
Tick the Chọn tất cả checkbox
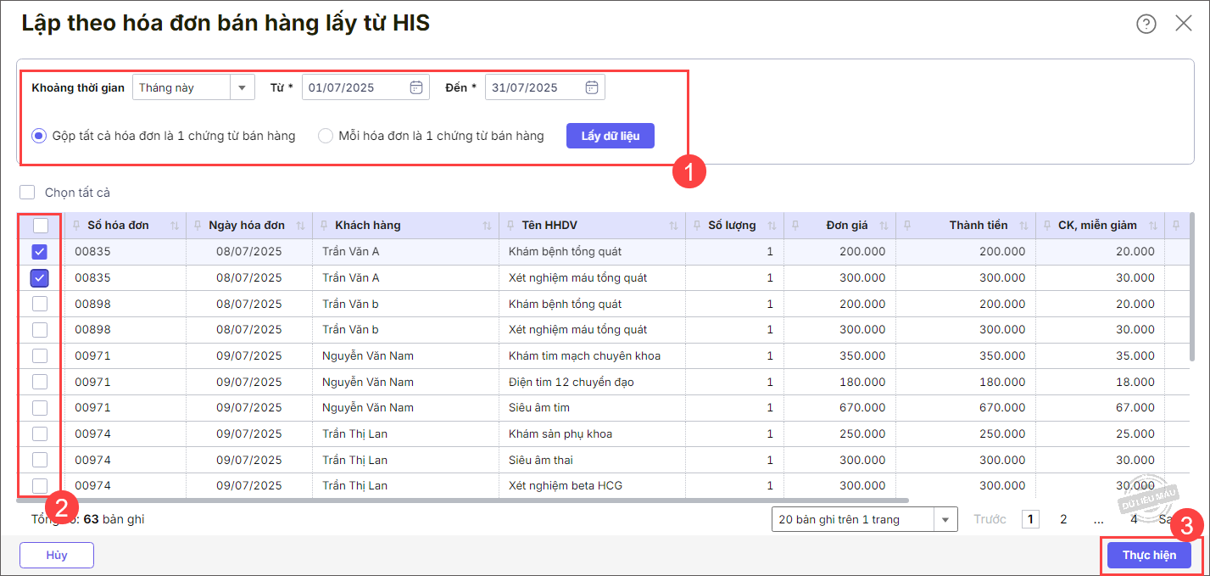click(28, 193)
